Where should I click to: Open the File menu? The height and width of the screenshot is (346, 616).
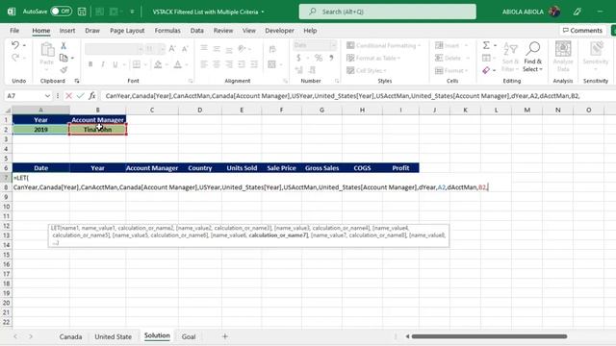click(x=14, y=31)
